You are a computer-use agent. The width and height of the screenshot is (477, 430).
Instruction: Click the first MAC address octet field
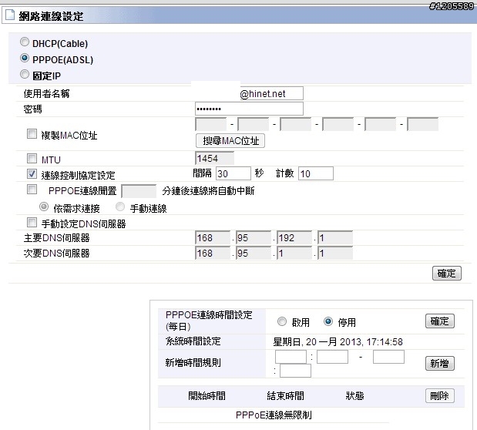coord(211,124)
